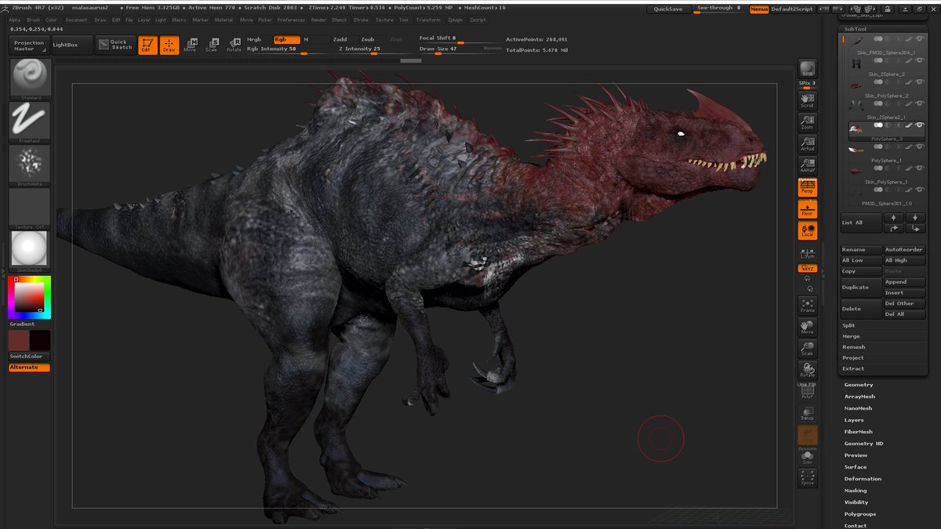
Task: Expand the Geometry subpalette
Action: click(x=859, y=385)
